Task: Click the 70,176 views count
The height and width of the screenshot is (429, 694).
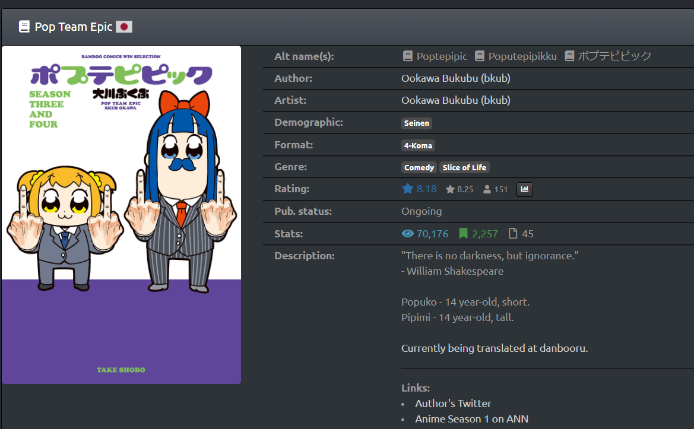Action: [x=432, y=234]
